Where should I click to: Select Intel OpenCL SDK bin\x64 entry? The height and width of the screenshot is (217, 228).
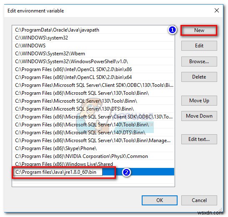point(93,77)
